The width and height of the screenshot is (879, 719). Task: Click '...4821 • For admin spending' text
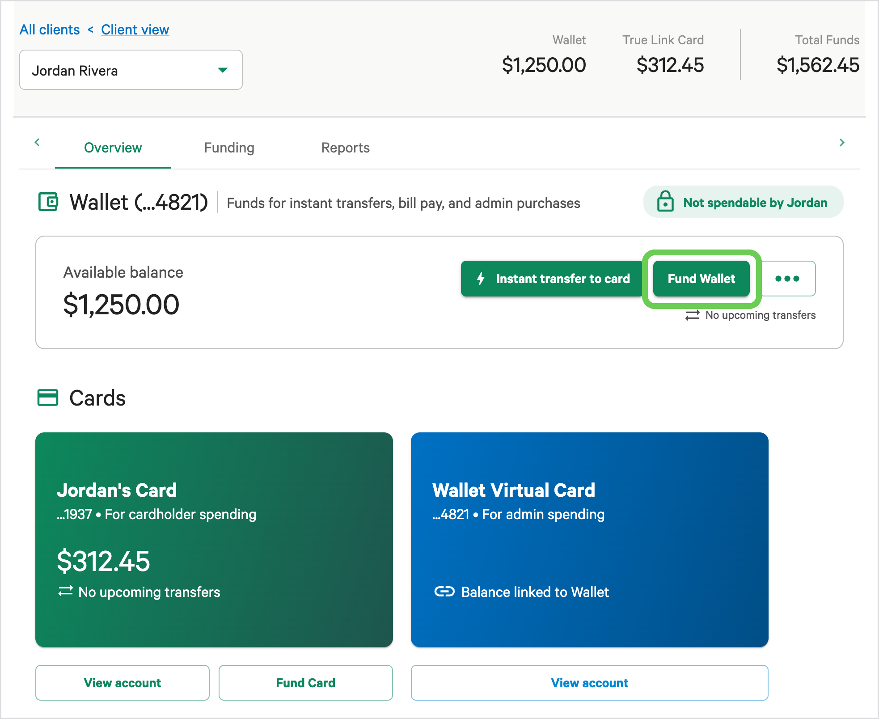coord(519,515)
